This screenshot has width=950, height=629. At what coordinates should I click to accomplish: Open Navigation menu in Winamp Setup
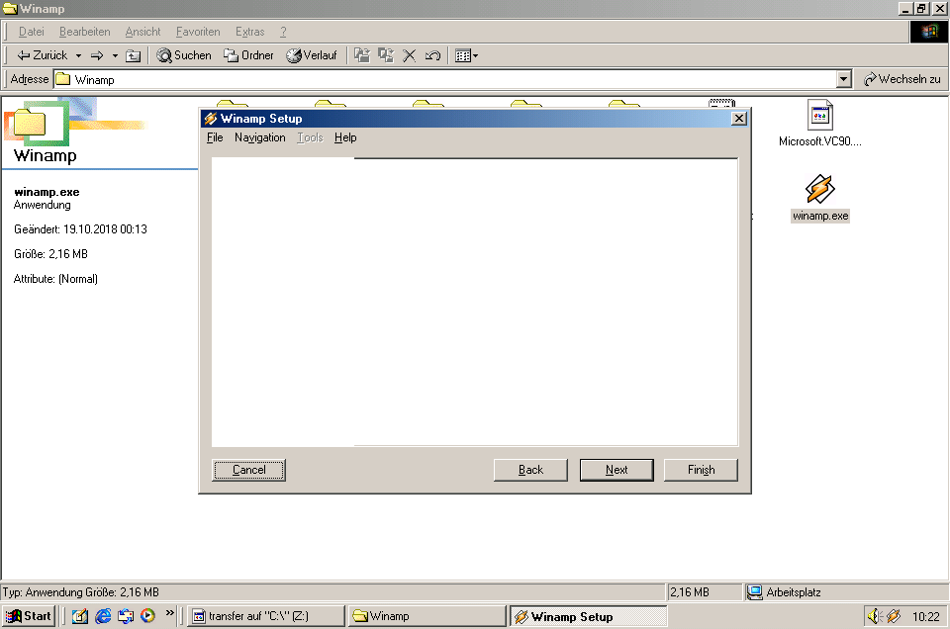(260, 137)
